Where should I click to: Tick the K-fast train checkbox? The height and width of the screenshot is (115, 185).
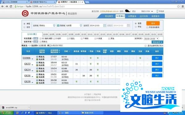[x=95, y=39]
